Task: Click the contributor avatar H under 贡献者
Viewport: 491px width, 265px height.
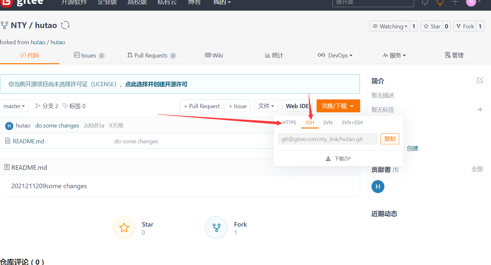Action: [x=378, y=187]
